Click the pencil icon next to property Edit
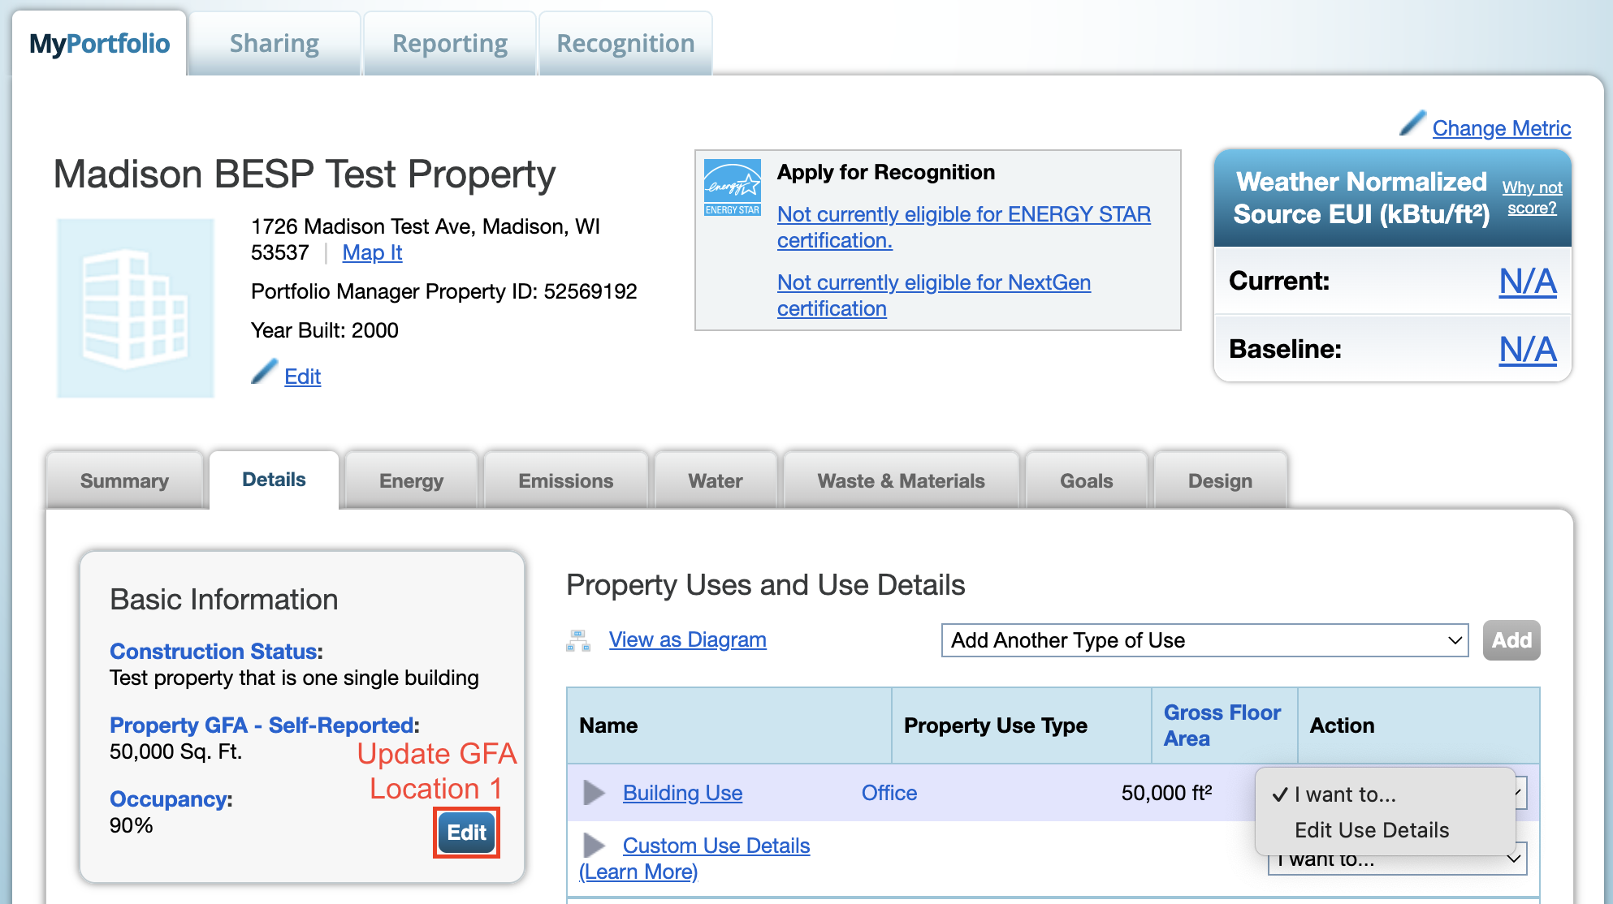1613x904 pixels. coord(264,372)
